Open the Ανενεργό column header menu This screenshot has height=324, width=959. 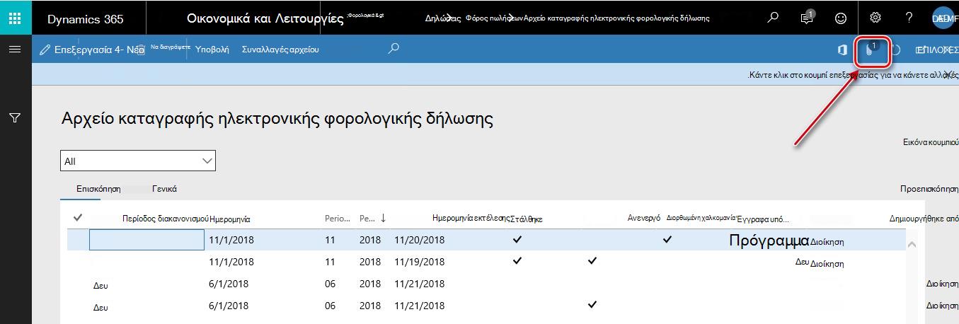[x=644, y=219]
